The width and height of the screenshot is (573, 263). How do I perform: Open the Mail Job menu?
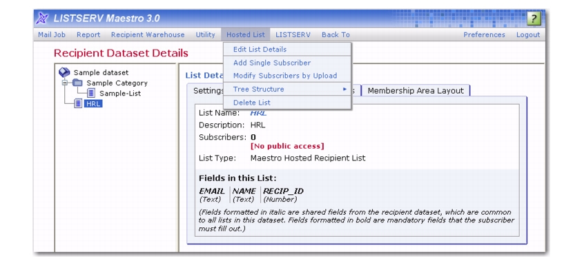52,34
